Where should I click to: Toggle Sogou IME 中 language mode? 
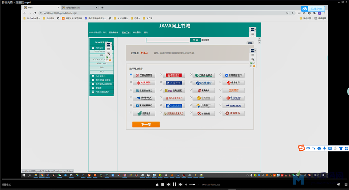click(308, 148)
